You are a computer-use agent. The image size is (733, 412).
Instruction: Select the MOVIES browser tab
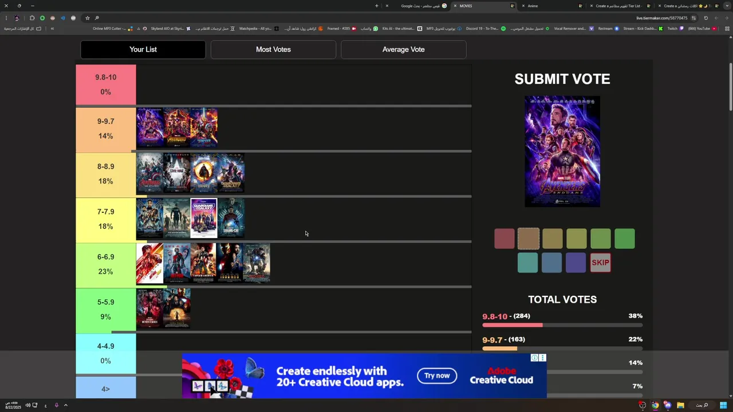[x=484, y=6]
